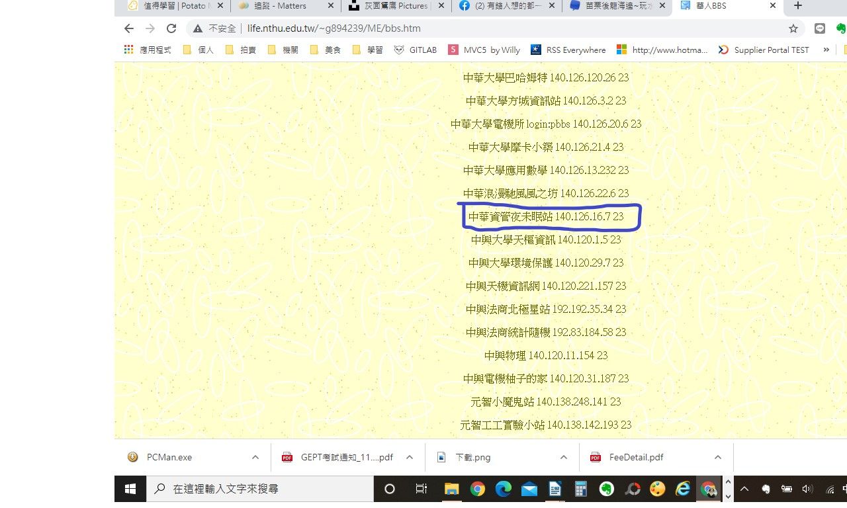Reload the current page
847x508 pixels.
(x=171, y=28)
